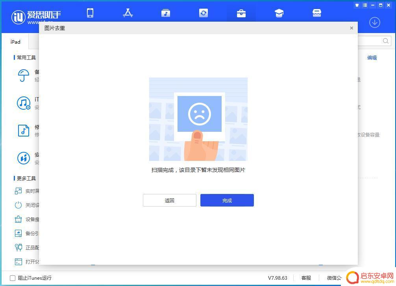Viewport: 396px width, 286px height.
Task: Click the search magnifier icon
Action: pos(386,41)
